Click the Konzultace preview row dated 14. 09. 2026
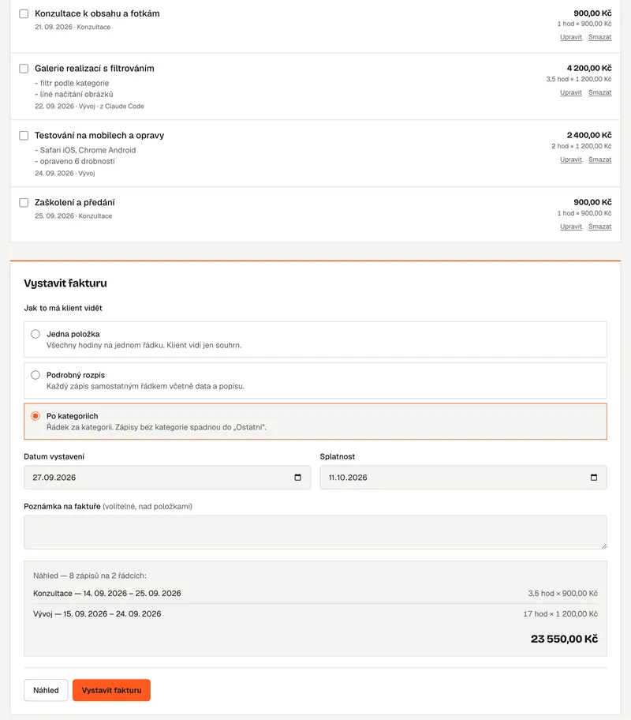 click(x=315, y=593)
